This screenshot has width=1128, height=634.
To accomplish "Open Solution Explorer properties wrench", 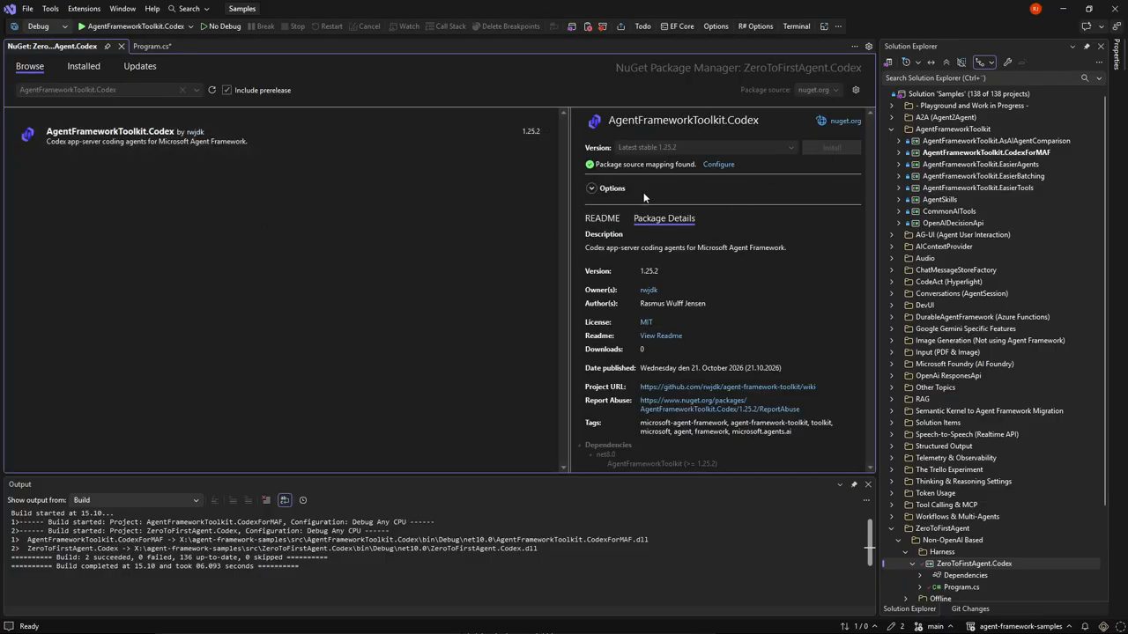I will (1007, 63).
